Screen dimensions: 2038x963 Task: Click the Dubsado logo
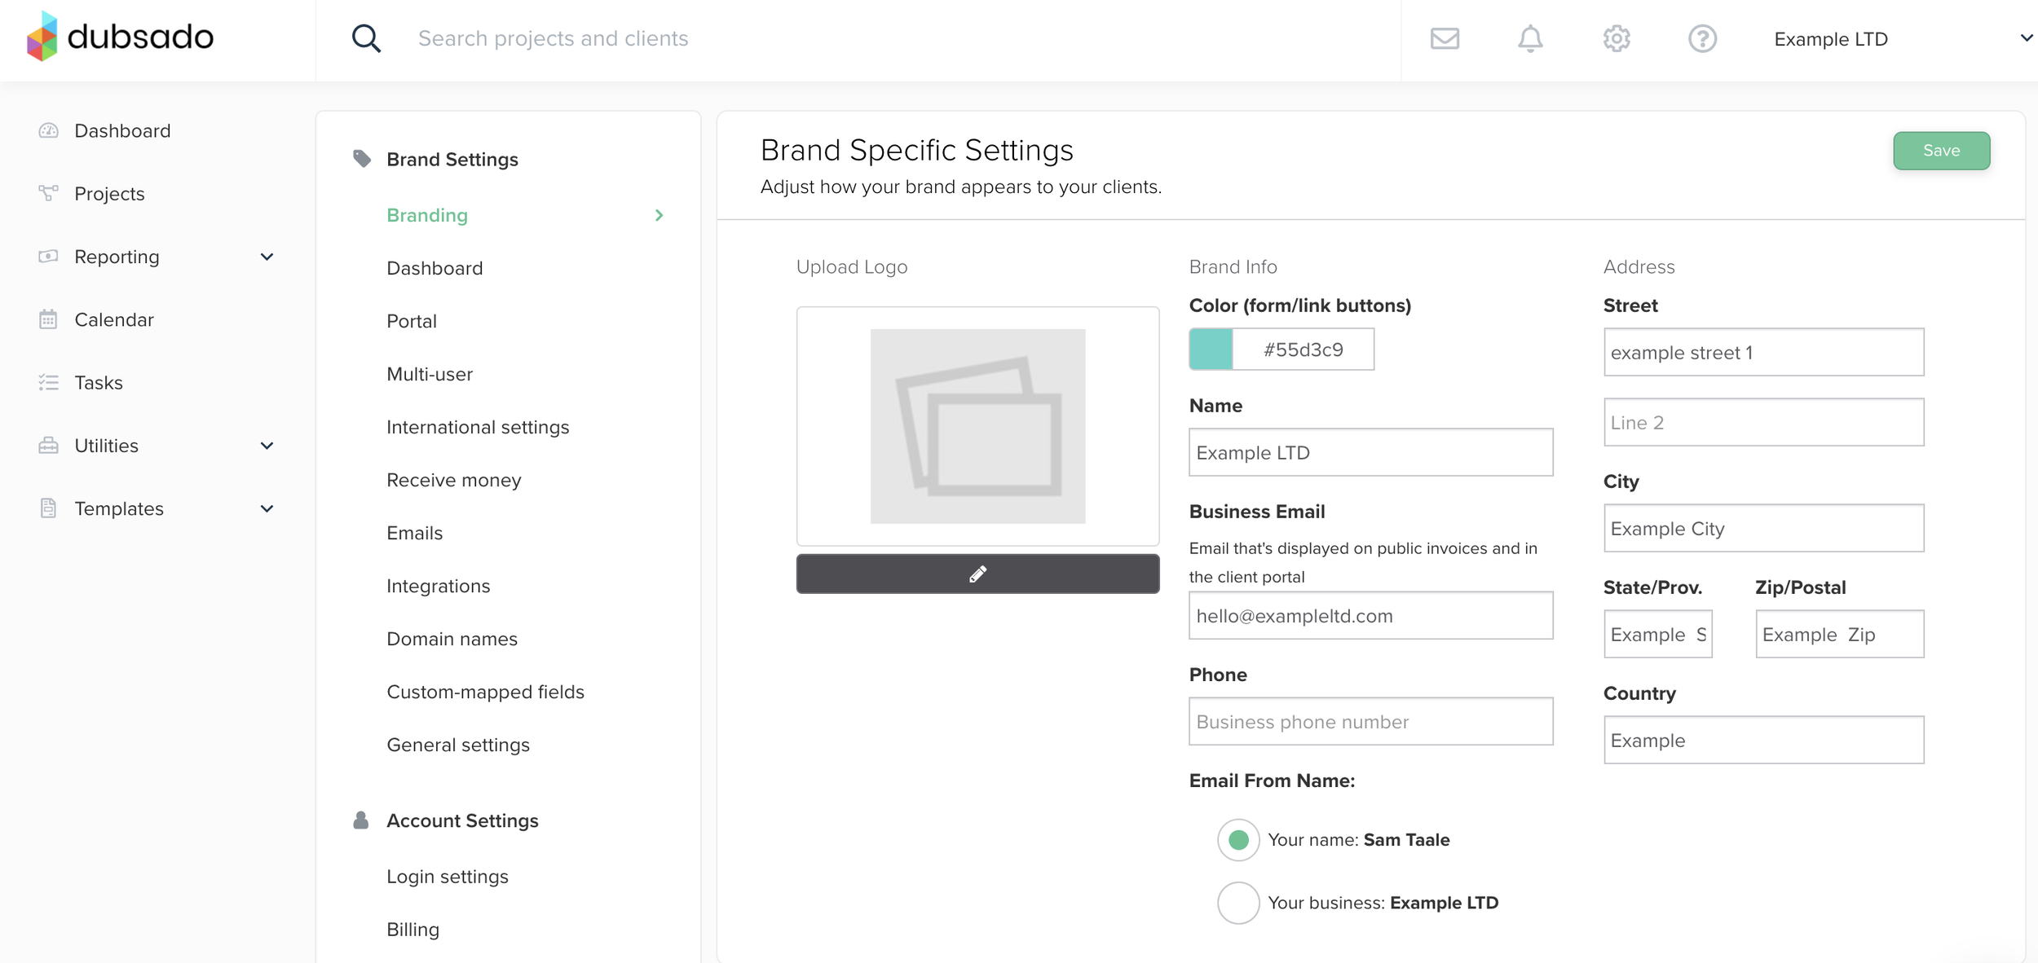(x=120, y=37)
